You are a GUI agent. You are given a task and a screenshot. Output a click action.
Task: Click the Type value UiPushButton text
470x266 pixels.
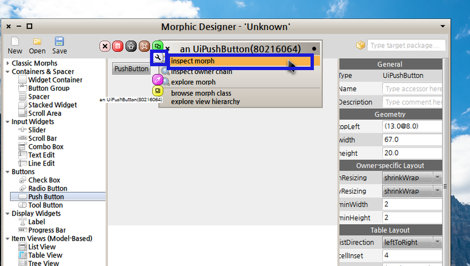403,76
